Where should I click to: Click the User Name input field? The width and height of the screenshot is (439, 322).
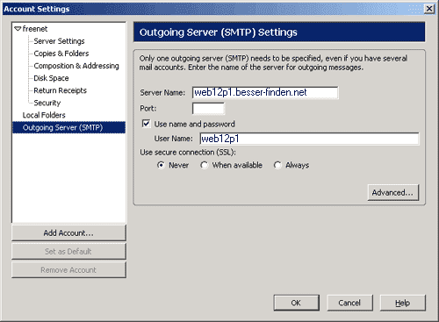(x=309, y=139)
